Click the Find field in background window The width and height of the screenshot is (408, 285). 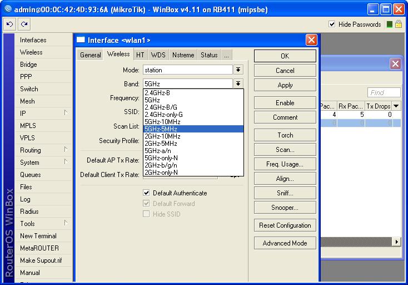click(x=384, y=92)
